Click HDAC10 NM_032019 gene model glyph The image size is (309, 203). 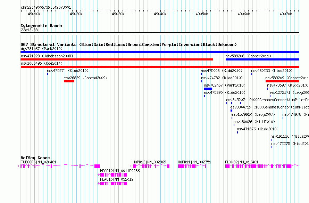pyautogui.click(x=112, y=184)
